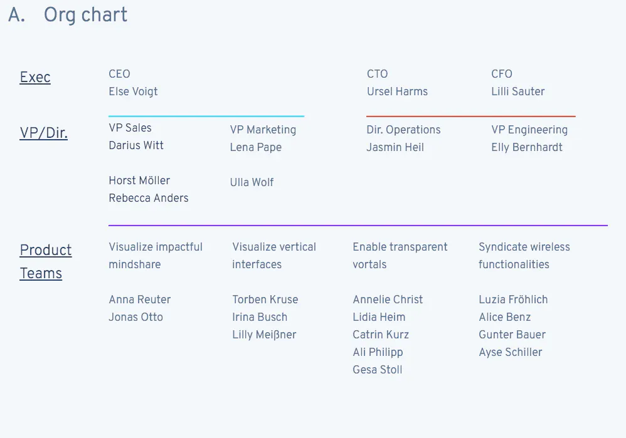Click VP Marketing Lena Pape
The image size is (626, 438).
255,147
